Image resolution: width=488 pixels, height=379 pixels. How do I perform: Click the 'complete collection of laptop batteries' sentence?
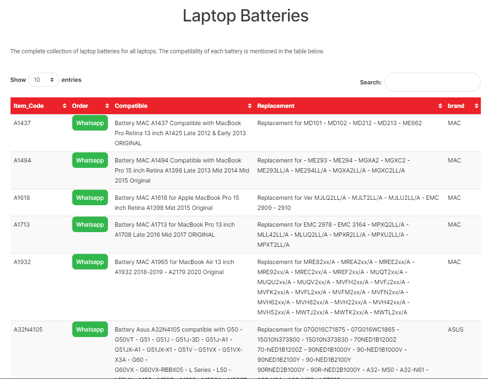167,51
